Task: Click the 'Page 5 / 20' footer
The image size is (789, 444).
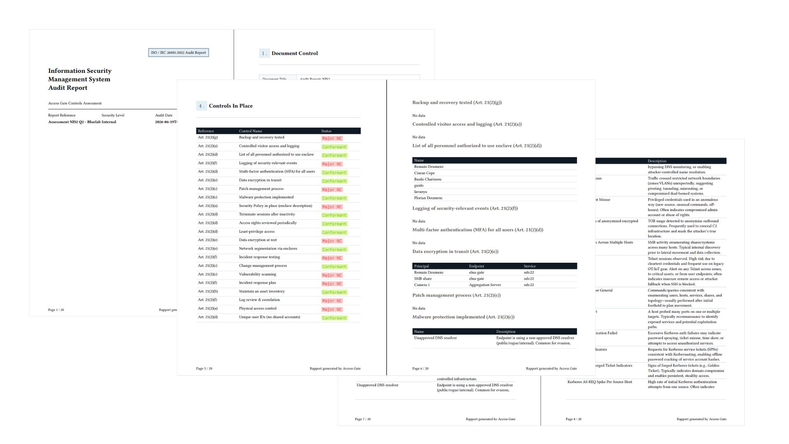Action: click(204, 369)
